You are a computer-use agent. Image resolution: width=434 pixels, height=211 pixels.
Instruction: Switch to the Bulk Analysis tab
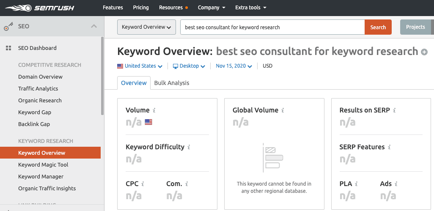[x=172, y=83]
